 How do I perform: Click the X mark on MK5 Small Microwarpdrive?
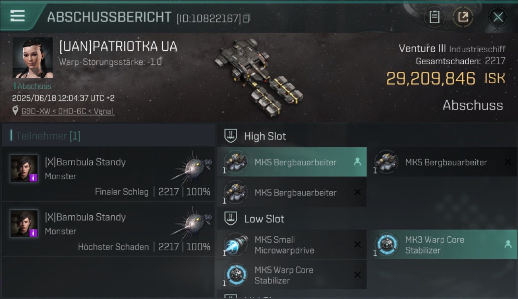[357, 245]
